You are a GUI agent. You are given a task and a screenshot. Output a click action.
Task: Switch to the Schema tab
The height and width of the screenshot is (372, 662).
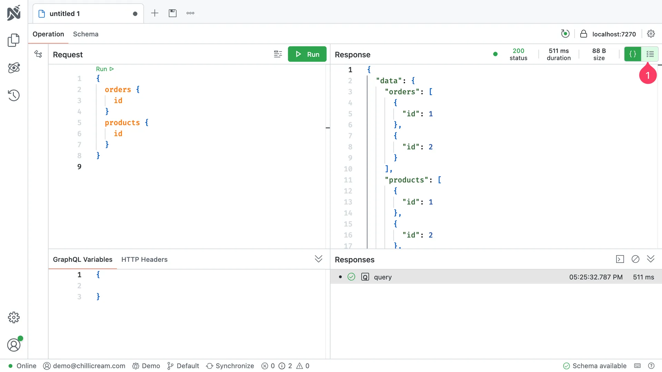tap(86, 34)
